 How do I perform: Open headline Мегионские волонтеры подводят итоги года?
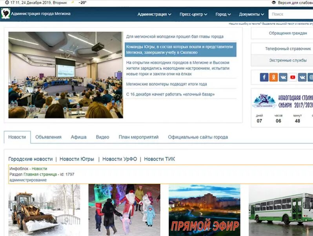pos(166,84)
